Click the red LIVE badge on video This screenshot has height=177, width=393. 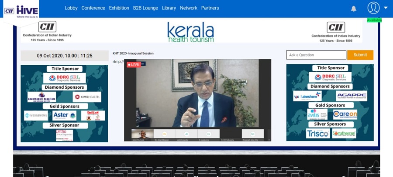[134, 64]
